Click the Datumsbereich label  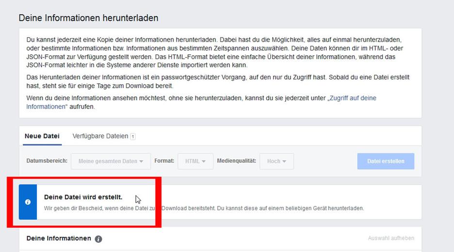47,160
